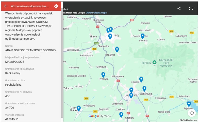200x124 pixels.
Task: Open directions via diamond arrow icon
Action: click(x=56, y=6)
